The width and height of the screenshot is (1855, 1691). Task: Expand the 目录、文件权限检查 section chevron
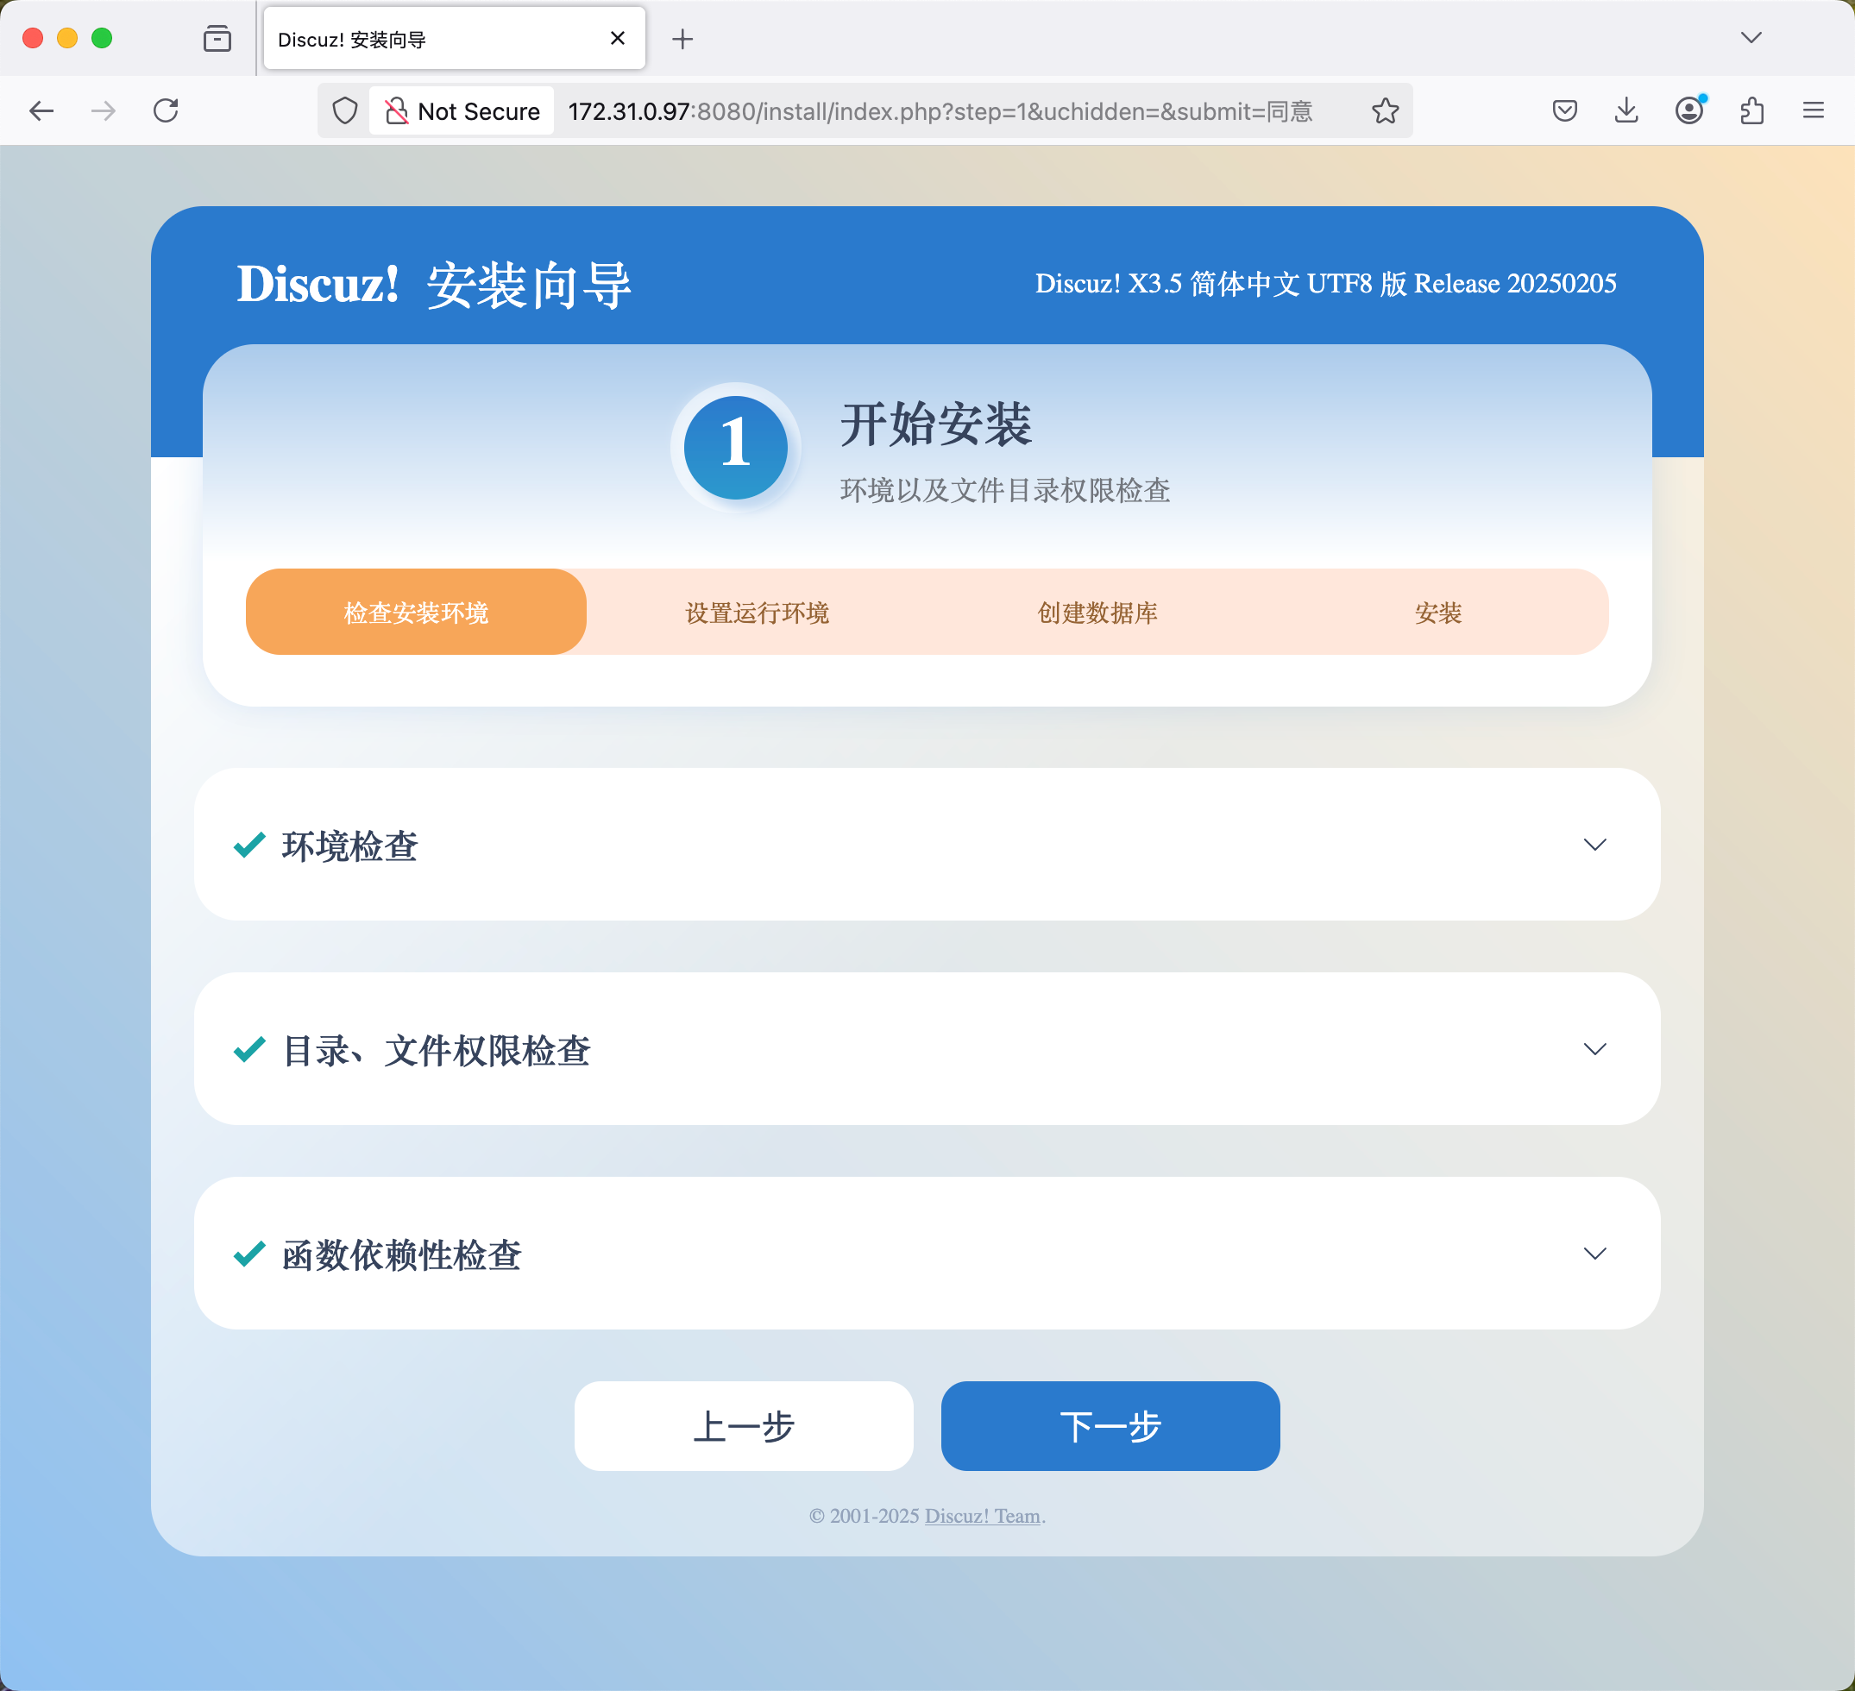point(1594,1049)
